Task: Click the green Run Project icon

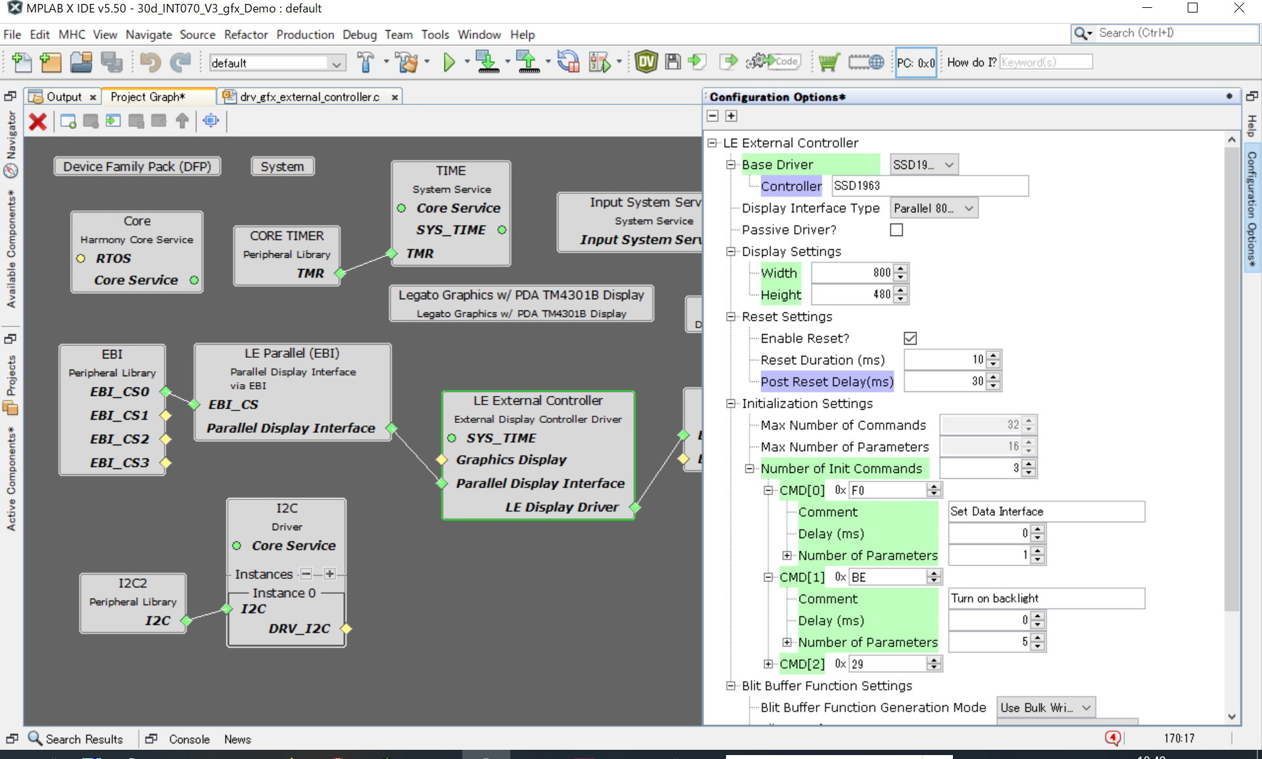Action: [x=449, y=62]
